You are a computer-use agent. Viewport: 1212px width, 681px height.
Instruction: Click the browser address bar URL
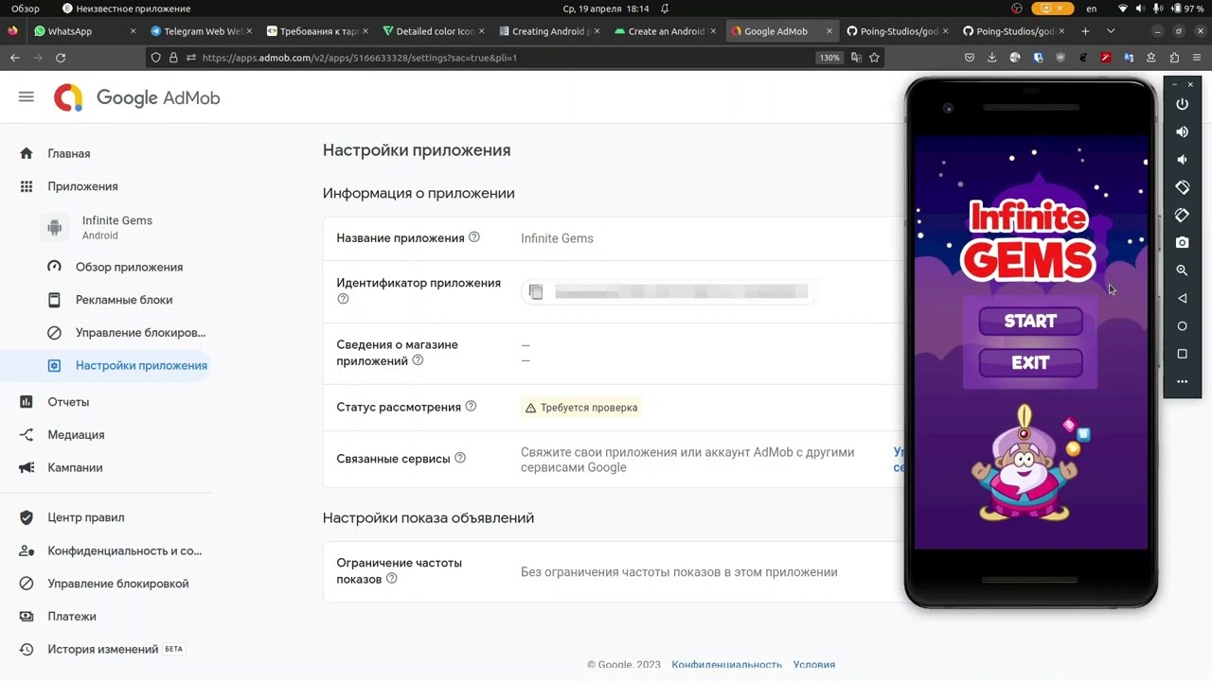point(359,58)
